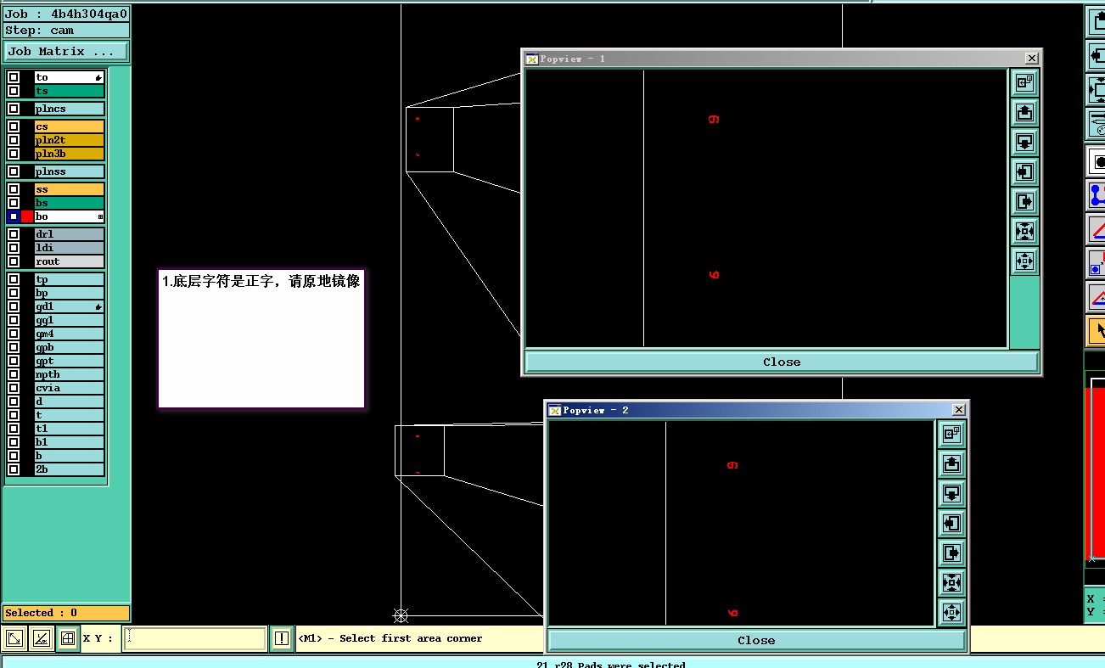Select layer name t1
The height and width of the screenshot is (668, 1105).
[70, 429]
